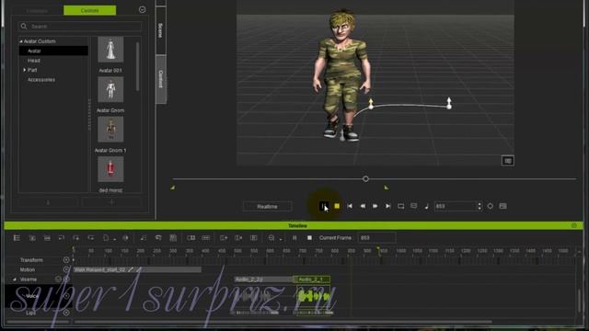The width and height of the screenshot is (589, 331).
Task: Select the green Audio_2_1 clip
Action: click(x=313, y=280)
